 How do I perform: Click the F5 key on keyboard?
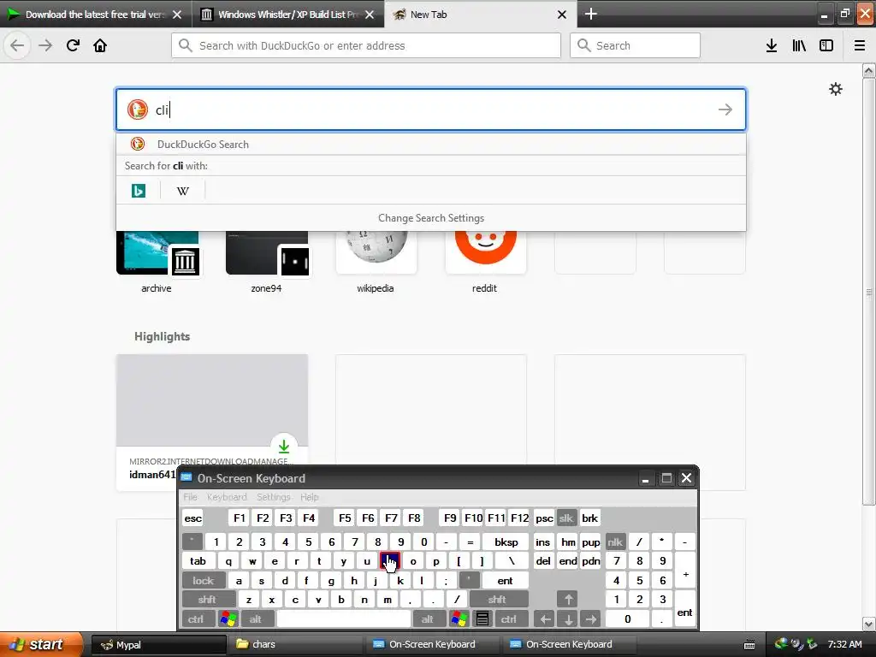point(345,518)
